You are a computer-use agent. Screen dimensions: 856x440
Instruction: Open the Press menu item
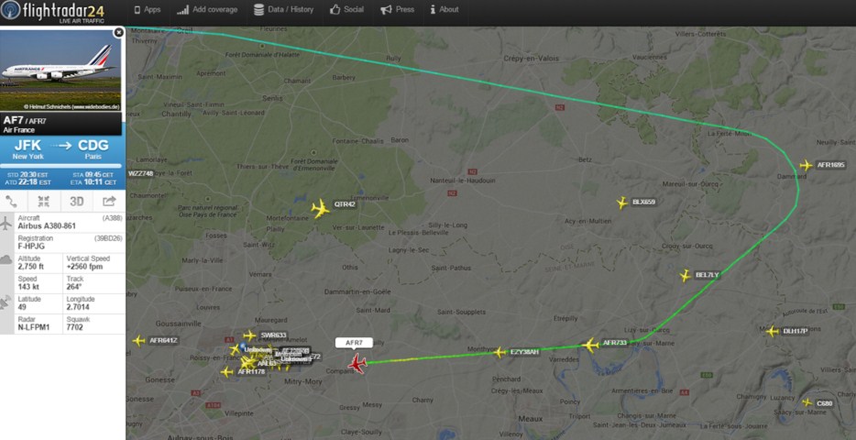[398, 9]
